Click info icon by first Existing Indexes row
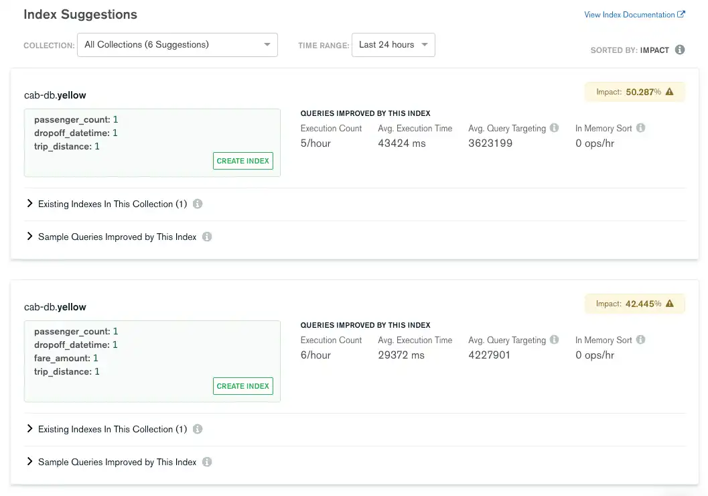The image size is (708, 496). 198,204
